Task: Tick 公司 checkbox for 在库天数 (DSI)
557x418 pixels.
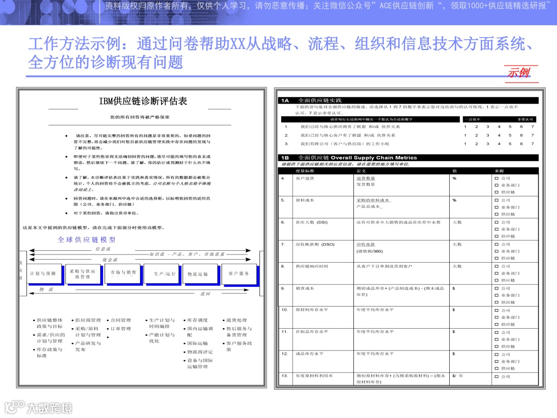Action: coord(497,222)
